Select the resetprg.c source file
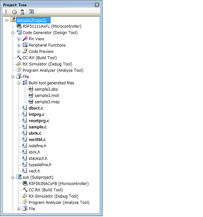The image size is (203, 217). (x=39, y=121)
